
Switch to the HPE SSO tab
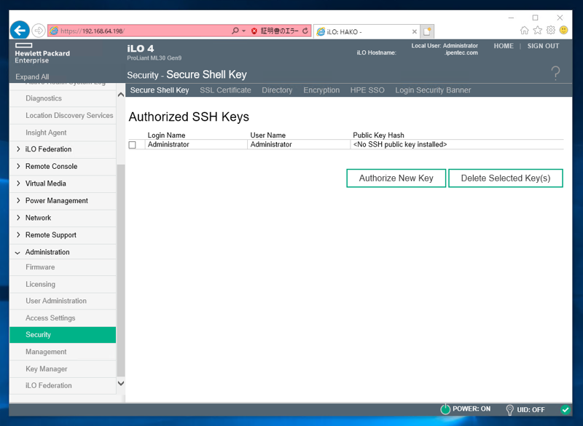(367, 90)
